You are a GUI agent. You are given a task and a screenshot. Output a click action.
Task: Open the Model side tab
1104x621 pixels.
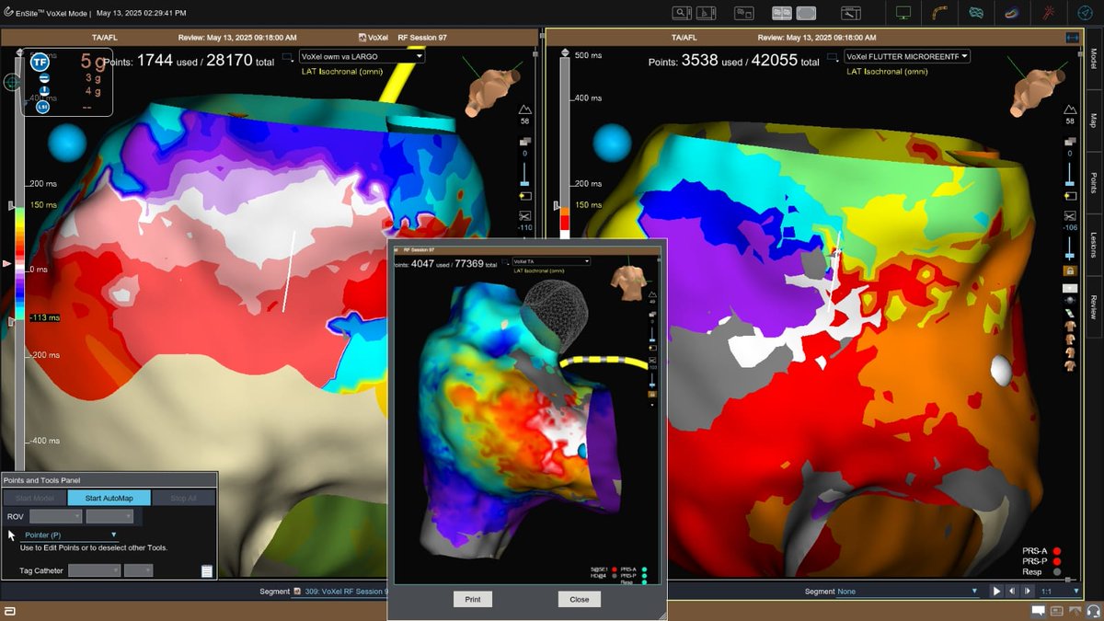pyautogui.click(x=1093, y=60)
